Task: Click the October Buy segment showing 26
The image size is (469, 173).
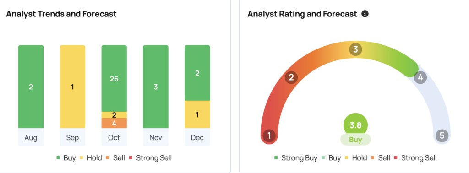Action: click(114, 78)
